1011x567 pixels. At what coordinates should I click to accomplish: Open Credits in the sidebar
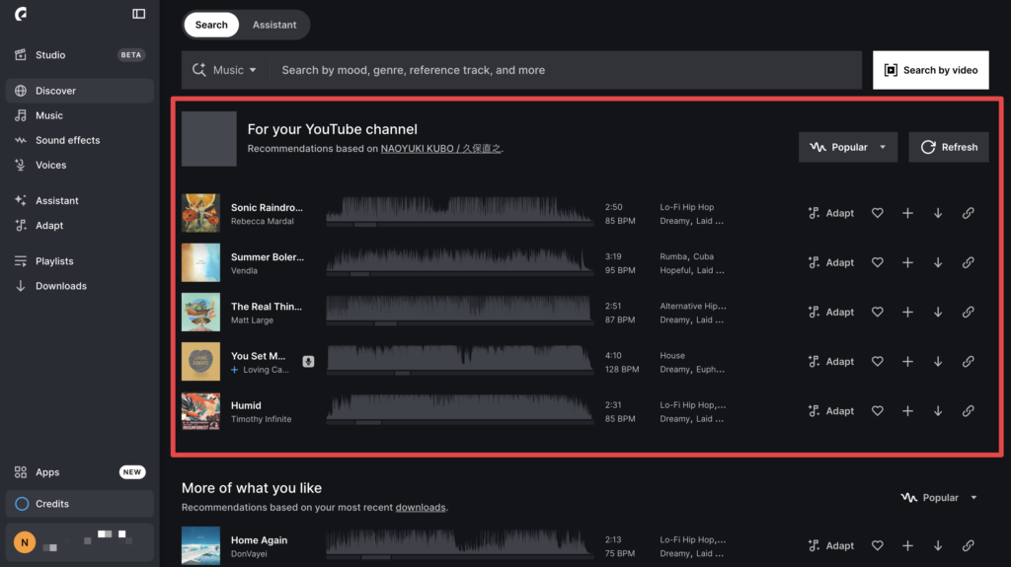click(x=80, y=504)
